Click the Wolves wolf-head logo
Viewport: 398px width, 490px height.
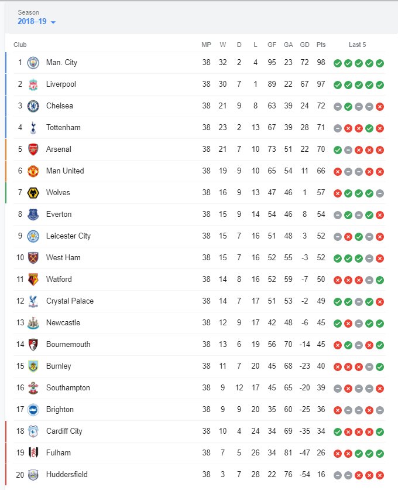click(x=33, y=193)
